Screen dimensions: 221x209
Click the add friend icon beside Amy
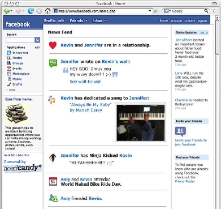[x=53, y=198]
